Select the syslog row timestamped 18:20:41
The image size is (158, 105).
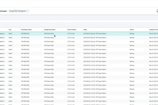tap(79, 34)
